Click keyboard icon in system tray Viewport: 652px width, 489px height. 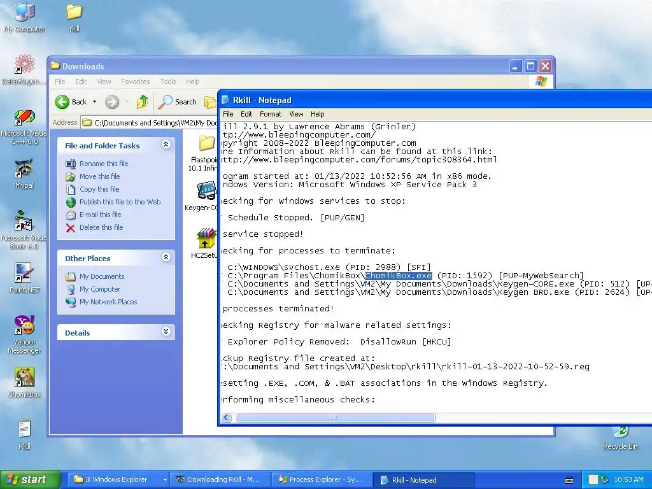(569, 480)
